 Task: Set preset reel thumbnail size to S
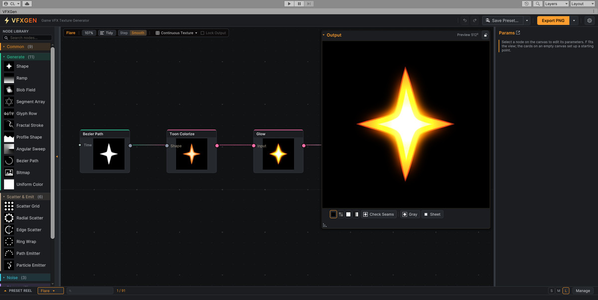pos(551,291)
